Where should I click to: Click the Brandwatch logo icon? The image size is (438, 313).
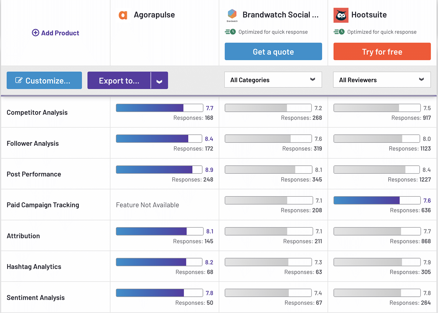[x=232, y=14]
